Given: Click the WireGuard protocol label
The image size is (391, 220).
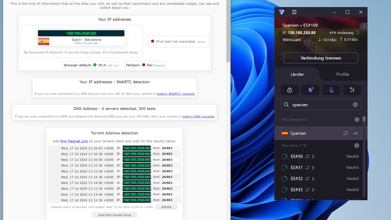Looking at the screenshot, I should pos(292,39).
